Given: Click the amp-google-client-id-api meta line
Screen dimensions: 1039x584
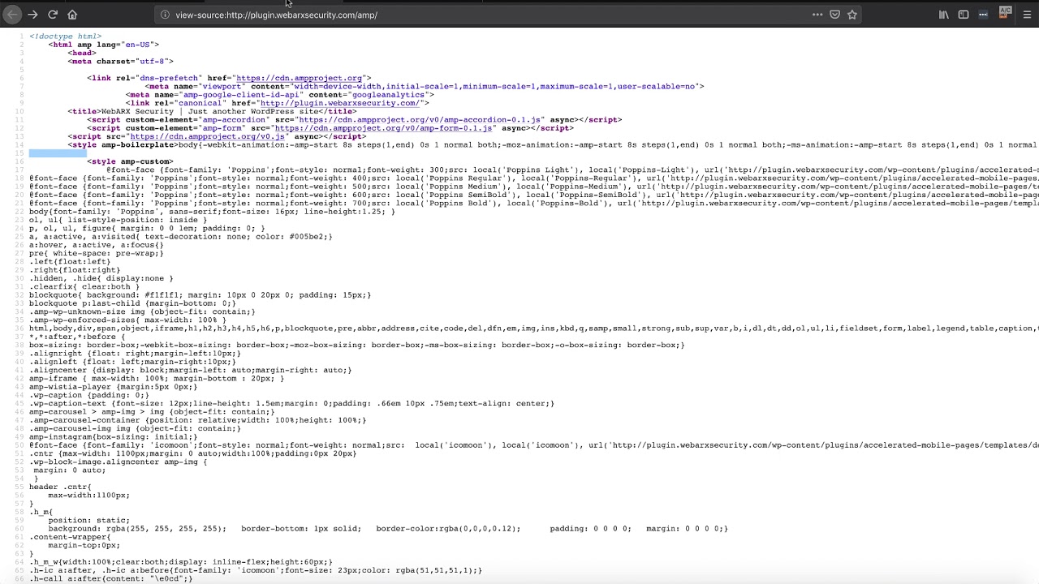Looking at the screenshot, I should pyautogui.click(x=279, y=95).
